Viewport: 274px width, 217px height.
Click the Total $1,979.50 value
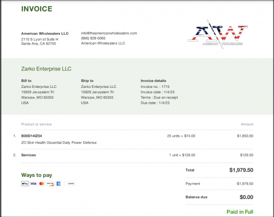(241, 170)
